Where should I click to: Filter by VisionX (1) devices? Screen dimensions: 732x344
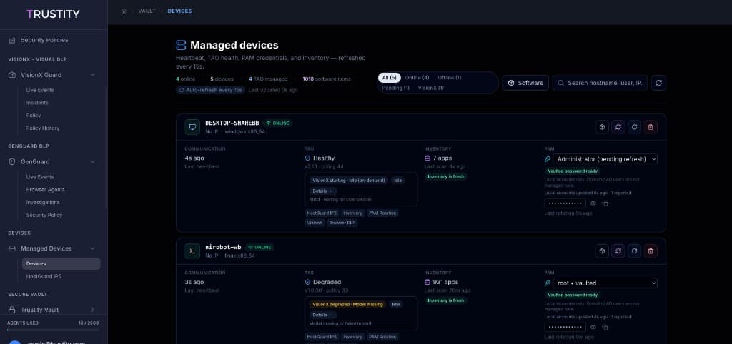click(430, 88)
